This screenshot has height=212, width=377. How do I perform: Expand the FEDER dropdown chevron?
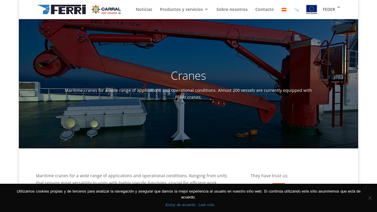pos(338,7)
